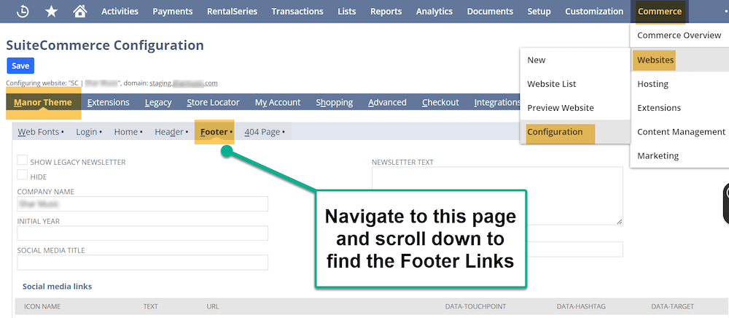The height and width of the screenshot is (318, 729).
Task: Open the Transactions menu
Action: point(297,12)
